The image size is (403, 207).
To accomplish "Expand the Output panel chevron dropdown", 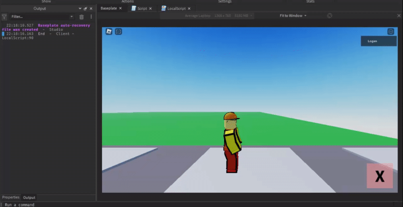I will click(x=80, y=8).
